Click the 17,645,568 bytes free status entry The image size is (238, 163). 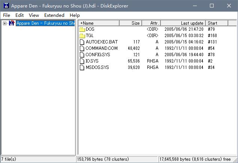[196, 159]
